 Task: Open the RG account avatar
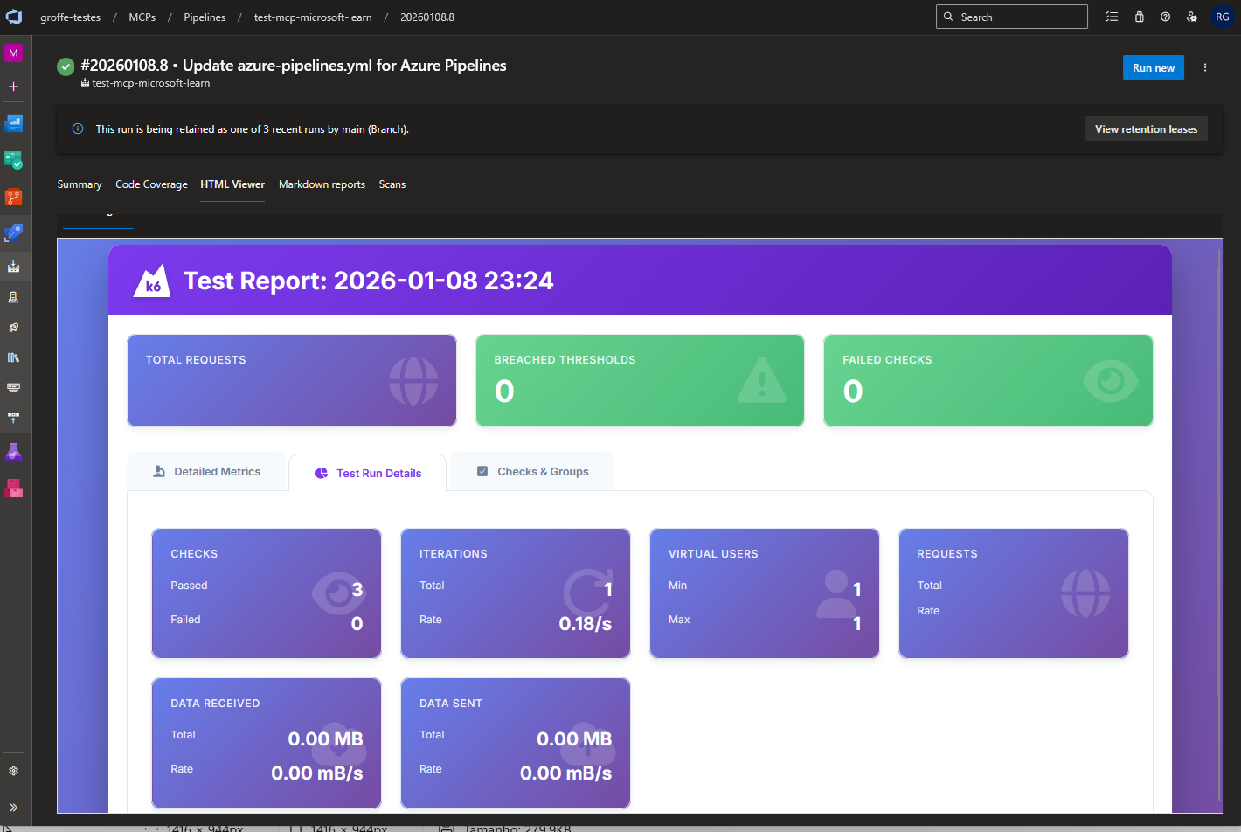pos(1223,17)
